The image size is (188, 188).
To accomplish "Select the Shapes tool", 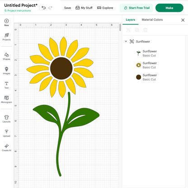I will 6,56.
